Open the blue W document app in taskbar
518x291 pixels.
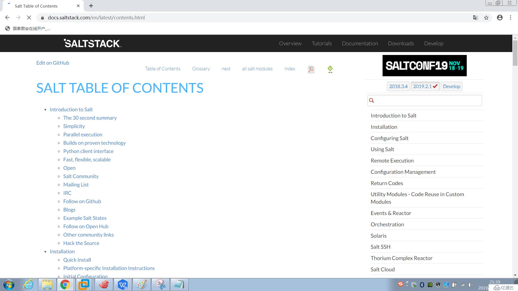coord(123,285)
